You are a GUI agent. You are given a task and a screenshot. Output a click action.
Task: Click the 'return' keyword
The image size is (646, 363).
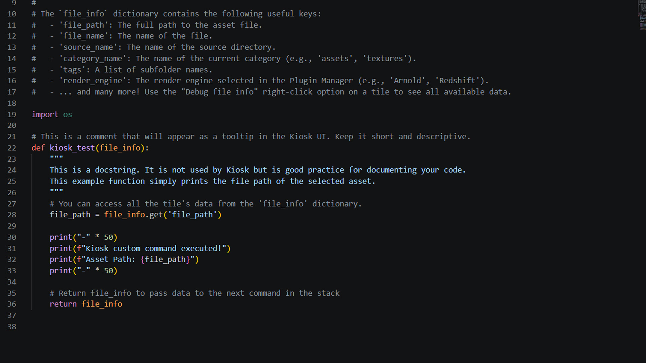point(63,304)
